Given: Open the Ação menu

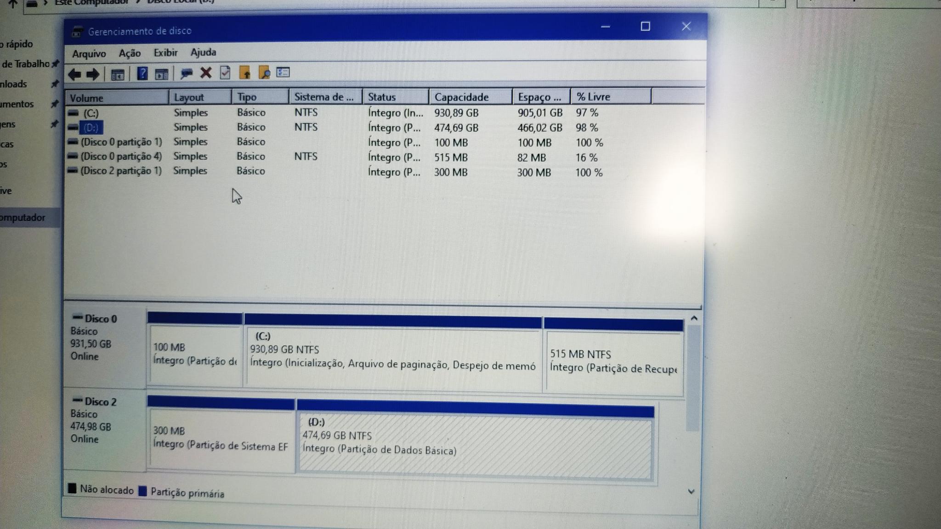Looking at the screenshot, I should [130, 53].
